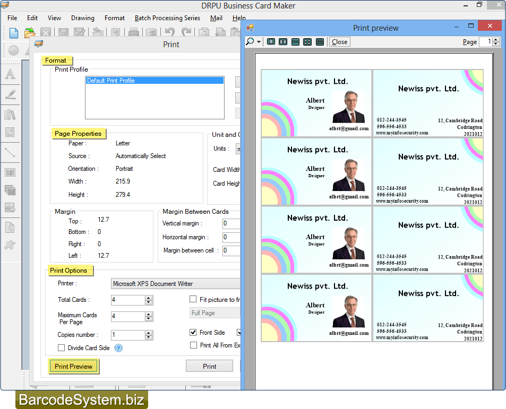Select the Barcode tool in sidebar
This screenshot has height=409, width=506.
tap(10, 172)
